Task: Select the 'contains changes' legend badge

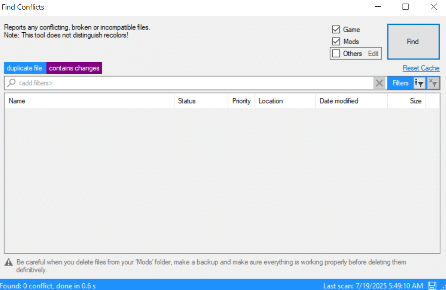Action: point(74,68)
